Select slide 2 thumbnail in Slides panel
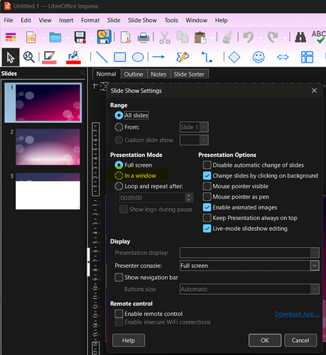The width and height of the screenshot is (326, 355). (x=48, y=147)
